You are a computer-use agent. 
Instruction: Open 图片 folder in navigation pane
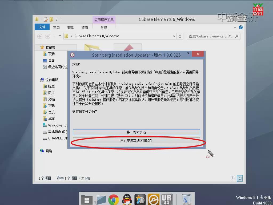[49, 93]
